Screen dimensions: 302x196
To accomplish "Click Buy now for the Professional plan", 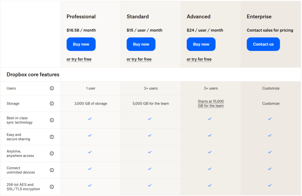I will click(81, 44).
